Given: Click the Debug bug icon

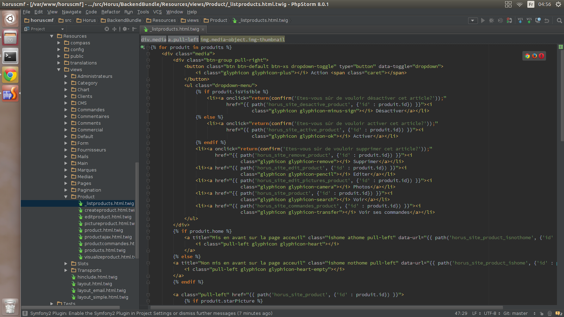Looking at the screenshot, I should [491, 20].
